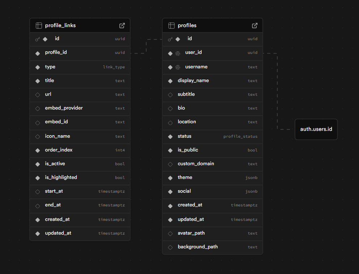Click the profiles table grid icon
This screenshot has height=274, width=359.
(x=172, y=26)
